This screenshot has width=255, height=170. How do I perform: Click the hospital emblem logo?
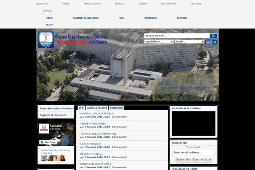tap(45, 40)
